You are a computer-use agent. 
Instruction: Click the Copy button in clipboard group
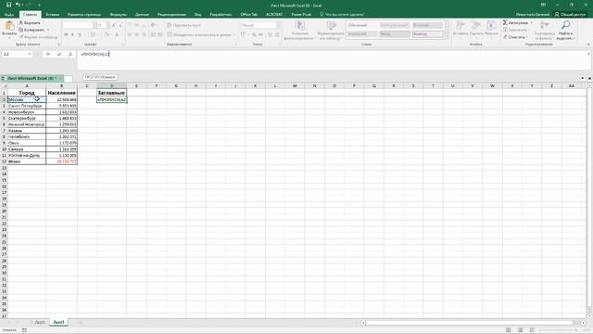click(x=32, y=30)
